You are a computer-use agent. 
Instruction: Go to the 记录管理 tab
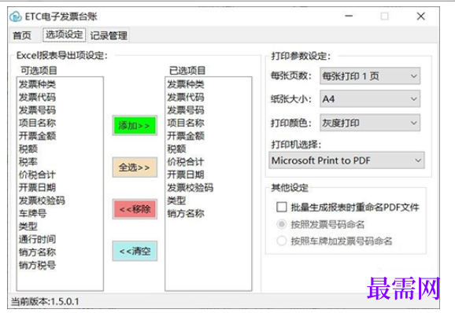[109, 35]
